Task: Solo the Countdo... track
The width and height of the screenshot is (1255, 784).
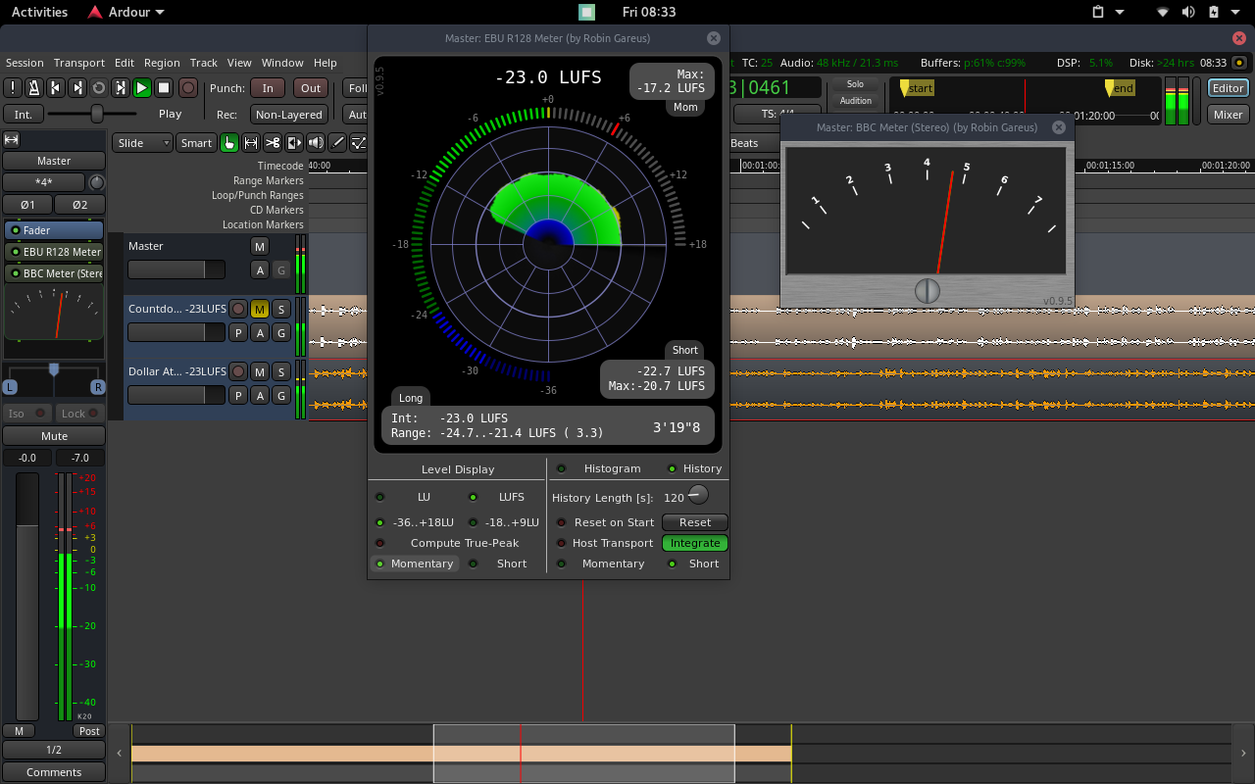Action: click(x=280, y=309)
